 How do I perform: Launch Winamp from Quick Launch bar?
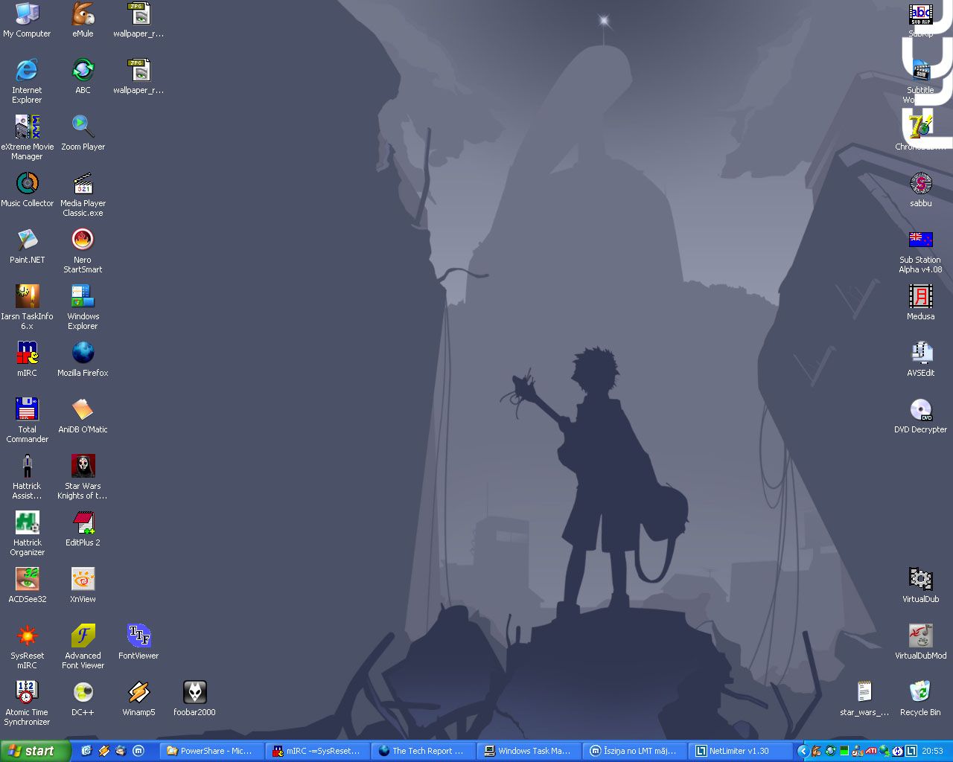pos(104,751)
